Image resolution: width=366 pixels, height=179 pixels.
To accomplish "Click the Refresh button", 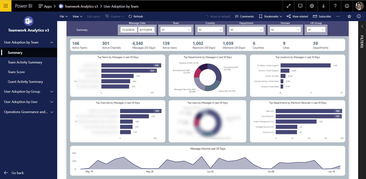I will 135,16.
